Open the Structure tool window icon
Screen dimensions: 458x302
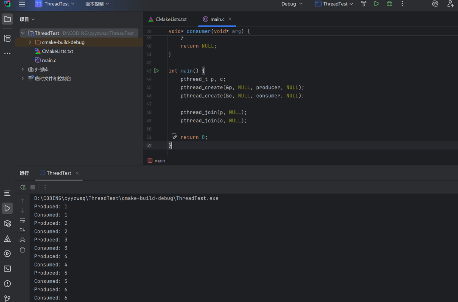pyautogui.click(x=7, y=38)
